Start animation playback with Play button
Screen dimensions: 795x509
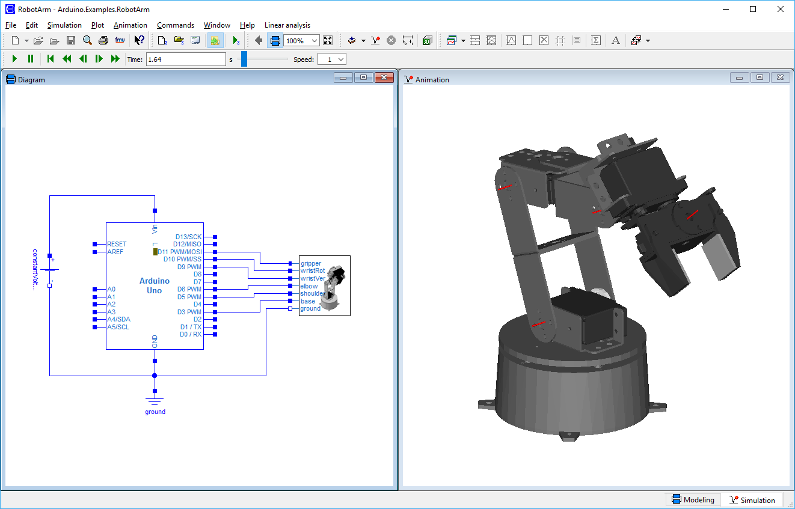(x=14, y=59)
